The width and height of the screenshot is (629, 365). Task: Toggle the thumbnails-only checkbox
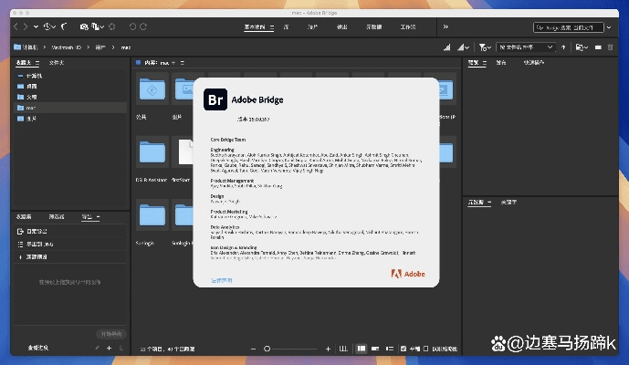pyautogui.click(x=425, y=349)
